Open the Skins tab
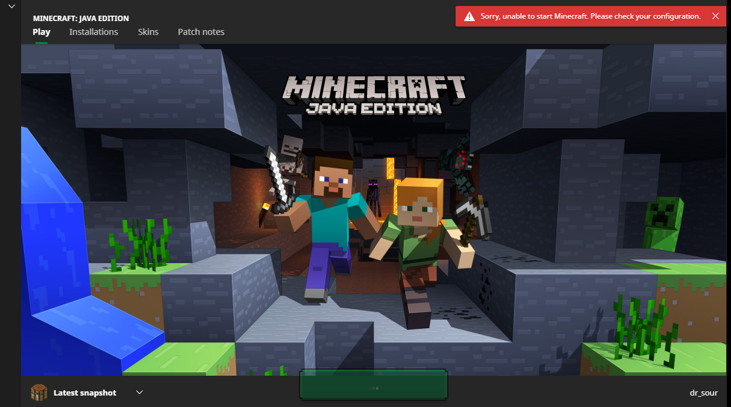This screenshot has width=731, height=407. [x=148, y=32]
